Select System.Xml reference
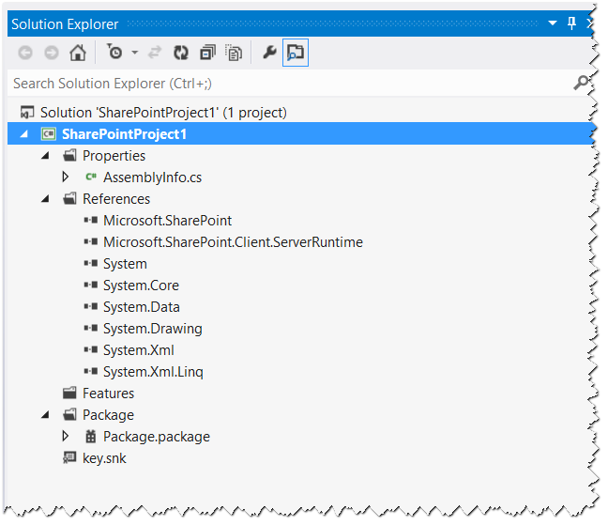Screen dimensions: 608x525 point(139,350)
